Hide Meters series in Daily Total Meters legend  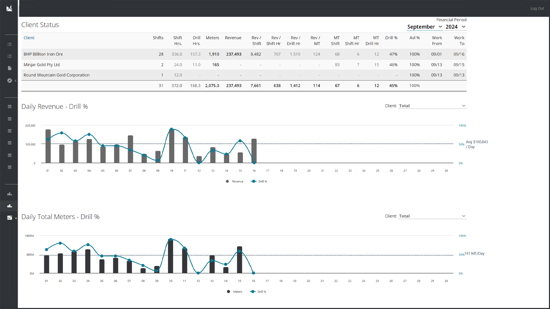[235, 292]
